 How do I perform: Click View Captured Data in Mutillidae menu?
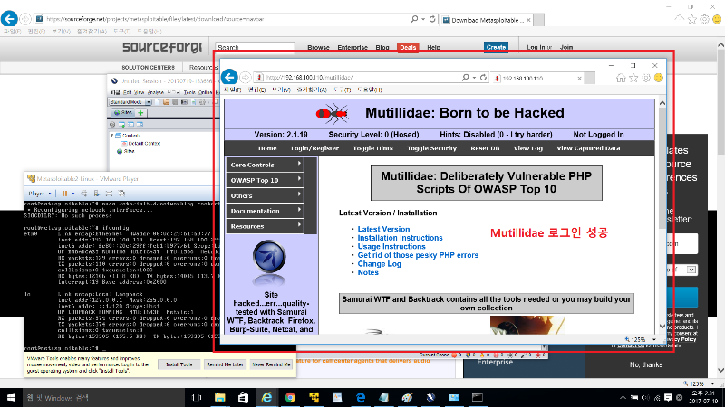[x=588, y=148]
